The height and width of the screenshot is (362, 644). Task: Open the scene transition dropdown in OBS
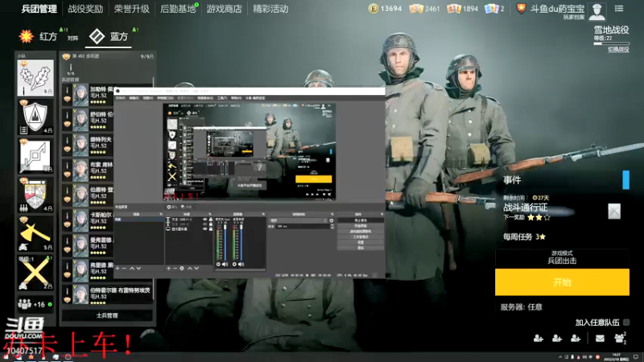(298, 220)
